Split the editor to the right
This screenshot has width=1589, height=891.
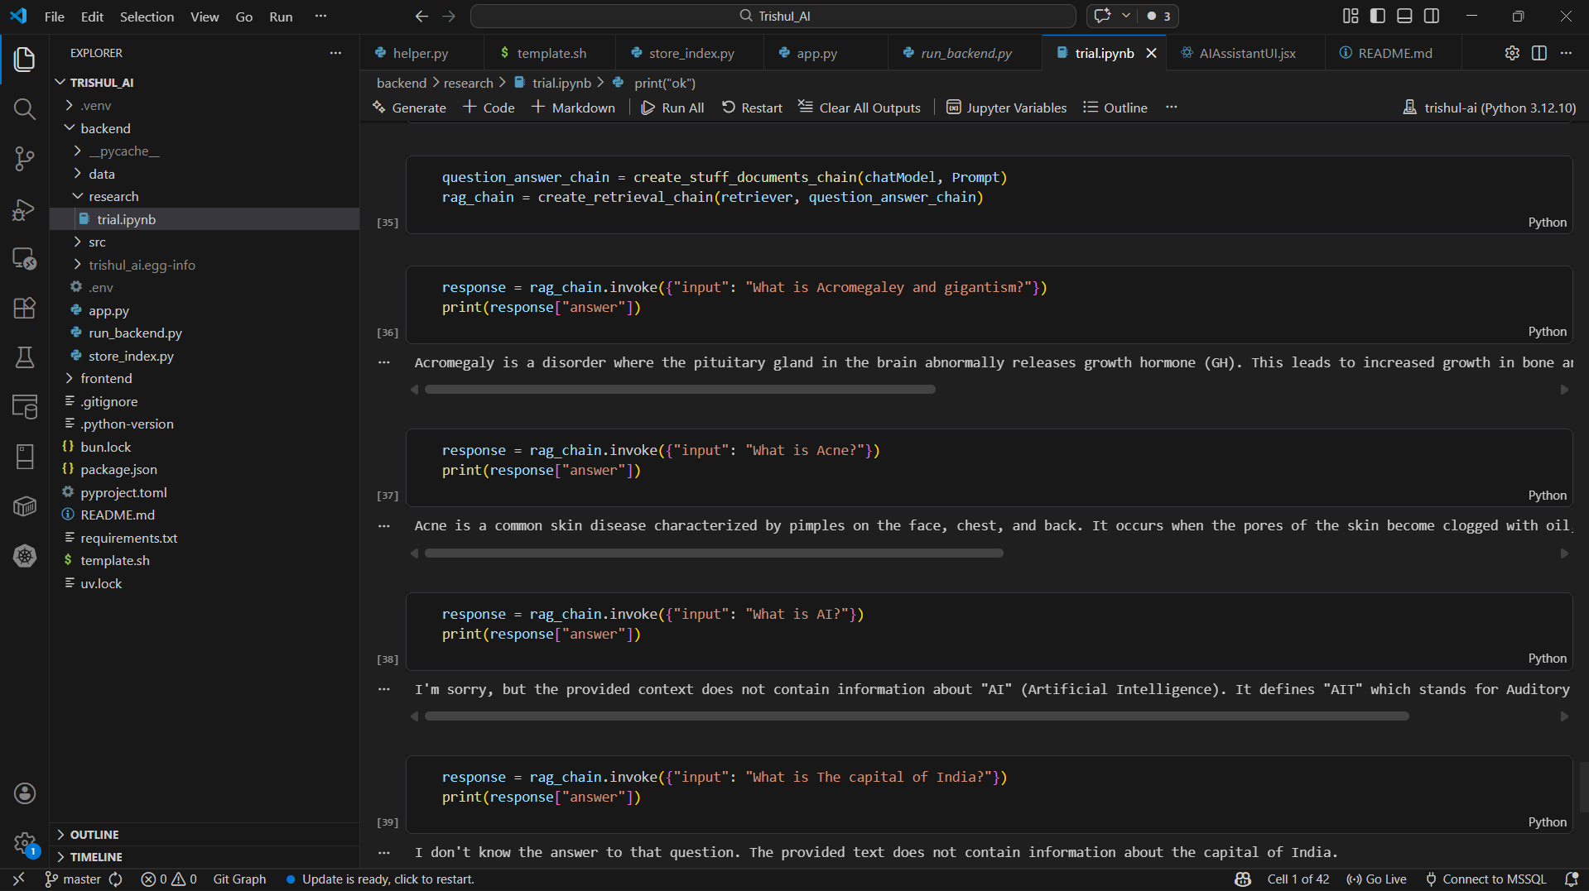1538,53
